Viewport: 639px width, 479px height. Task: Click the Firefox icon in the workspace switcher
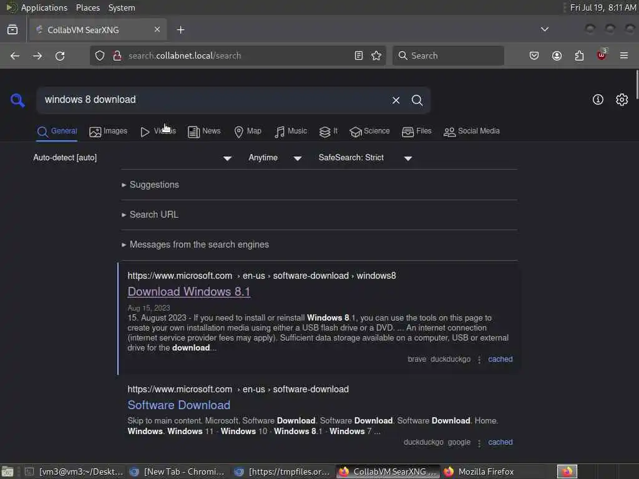pos(567,472)
